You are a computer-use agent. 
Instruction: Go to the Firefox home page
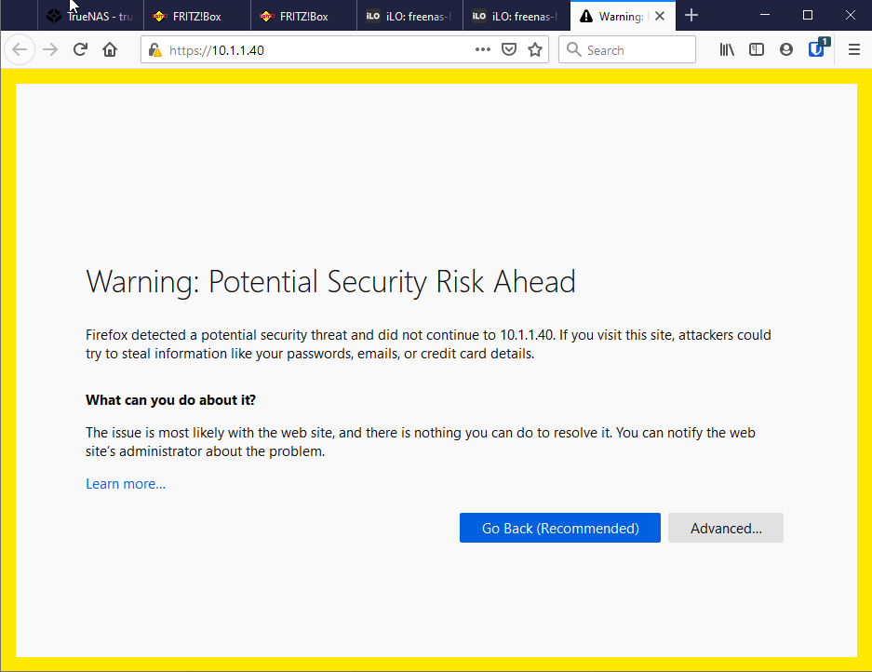110,50
